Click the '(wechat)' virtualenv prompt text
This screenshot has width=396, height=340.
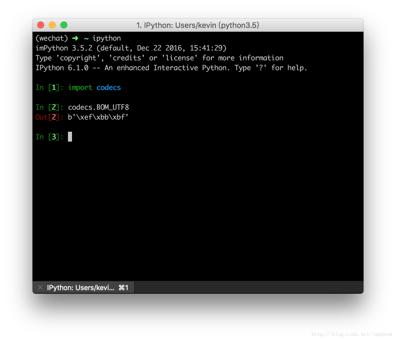(52, 38)
